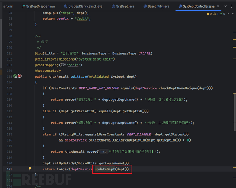Click the DEPT_DISABLE constant
Screen dimensions: 236x188
[139, 134]
